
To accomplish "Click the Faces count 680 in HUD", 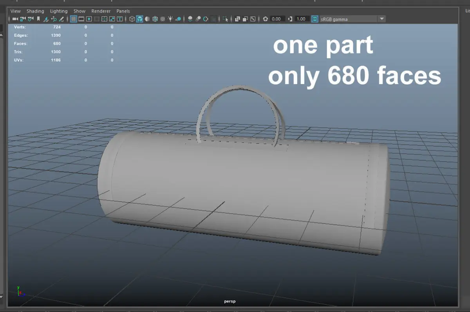I will pos(57,43).
